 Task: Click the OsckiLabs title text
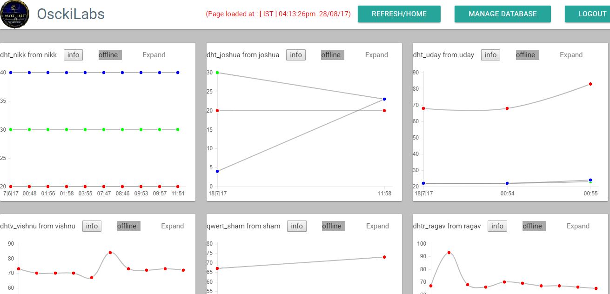(x=71, y=14)
